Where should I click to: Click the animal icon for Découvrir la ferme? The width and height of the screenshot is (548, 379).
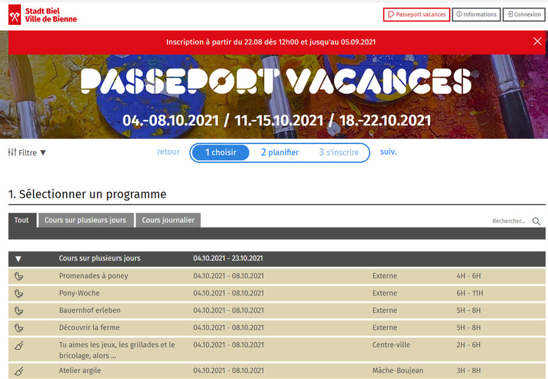click(19, 328)
